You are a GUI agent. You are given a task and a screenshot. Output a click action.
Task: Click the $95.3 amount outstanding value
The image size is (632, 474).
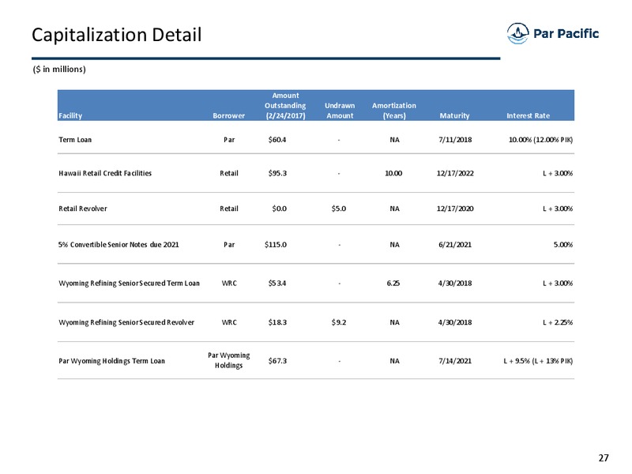[x=277, y=173]
